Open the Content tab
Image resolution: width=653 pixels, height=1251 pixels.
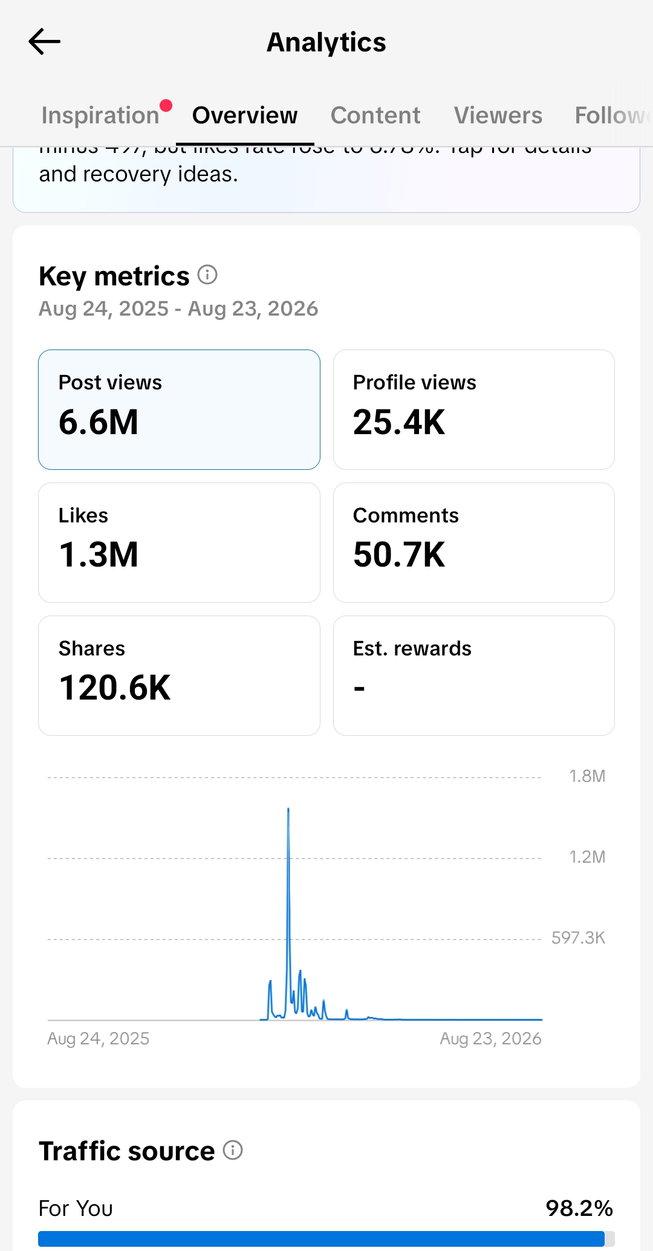pyautogui.click(x=375, y=115)
